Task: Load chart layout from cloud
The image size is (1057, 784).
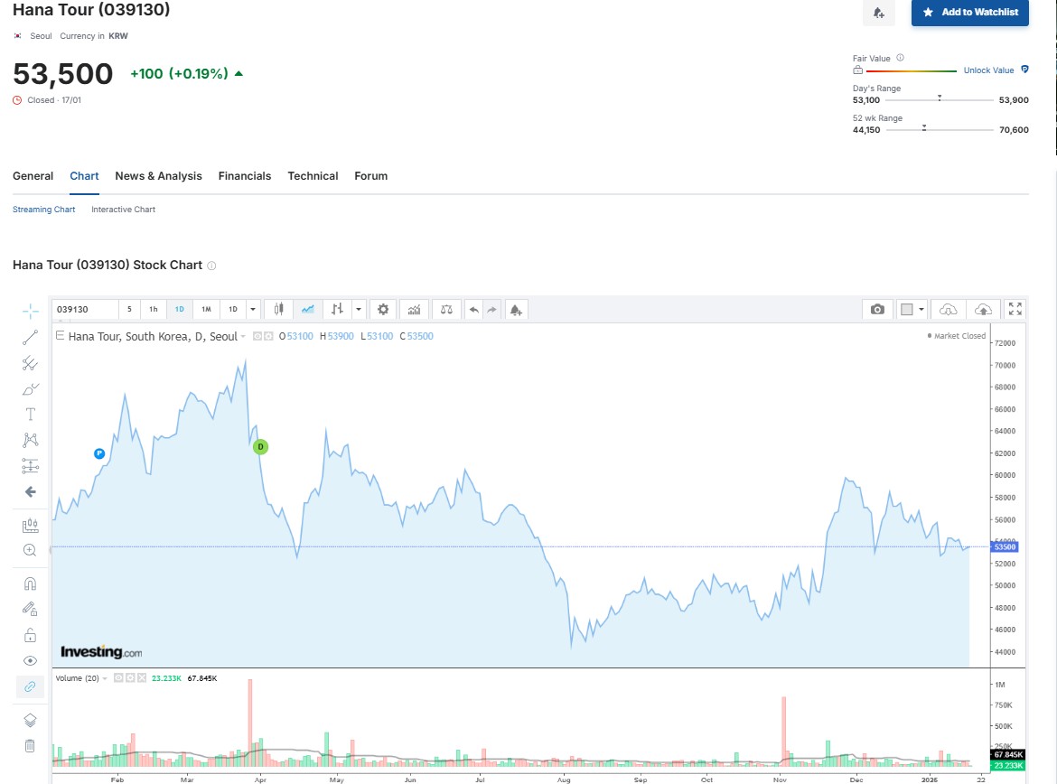Action: pyautogui.click(x=948, y=309)
